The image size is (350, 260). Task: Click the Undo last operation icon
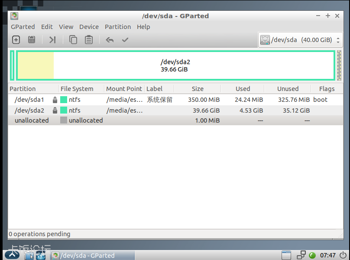point(110,40)
